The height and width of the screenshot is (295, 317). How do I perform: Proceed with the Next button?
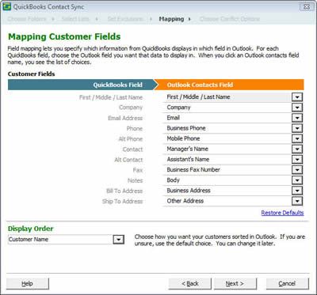click(235, 284)
